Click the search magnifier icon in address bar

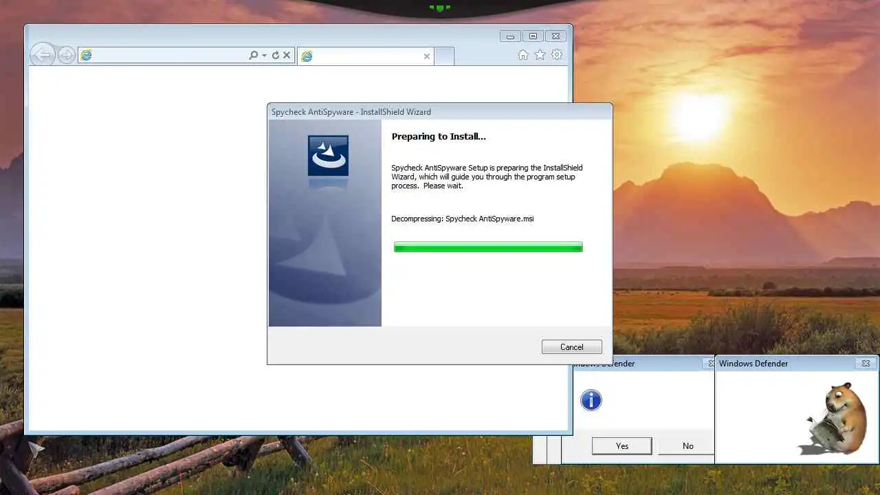253,55
